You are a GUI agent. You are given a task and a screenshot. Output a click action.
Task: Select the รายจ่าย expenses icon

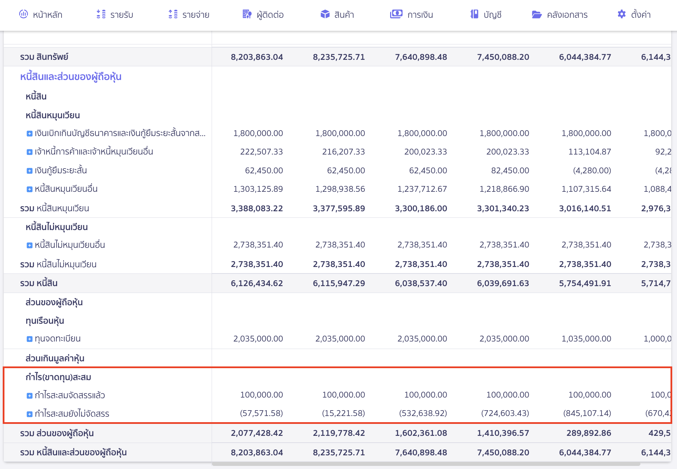173,14
